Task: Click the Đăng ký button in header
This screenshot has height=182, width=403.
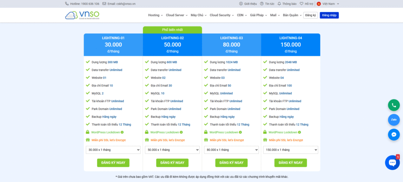Action: [311, 15]
